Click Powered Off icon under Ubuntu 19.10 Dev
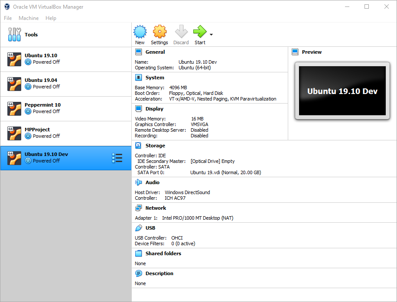 pyautogui.click(x=28, y=161)
